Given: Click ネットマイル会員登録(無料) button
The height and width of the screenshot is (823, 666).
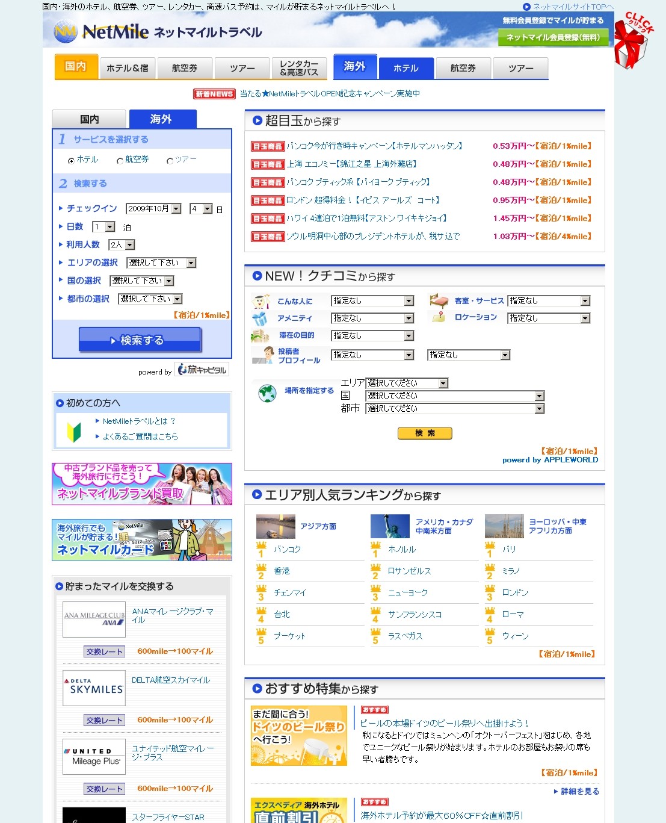Looking at the screenshot, I should coord(553,37).
